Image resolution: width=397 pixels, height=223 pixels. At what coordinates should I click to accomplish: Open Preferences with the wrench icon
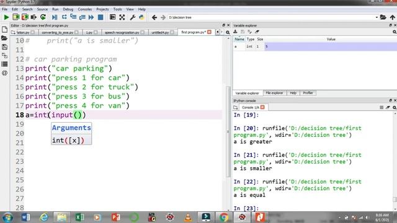click(132, 17)
